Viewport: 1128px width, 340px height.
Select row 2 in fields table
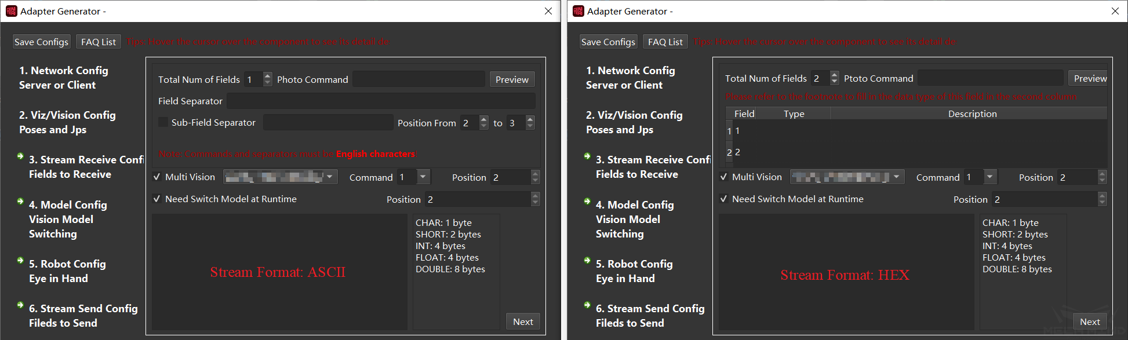click(916, 152)
